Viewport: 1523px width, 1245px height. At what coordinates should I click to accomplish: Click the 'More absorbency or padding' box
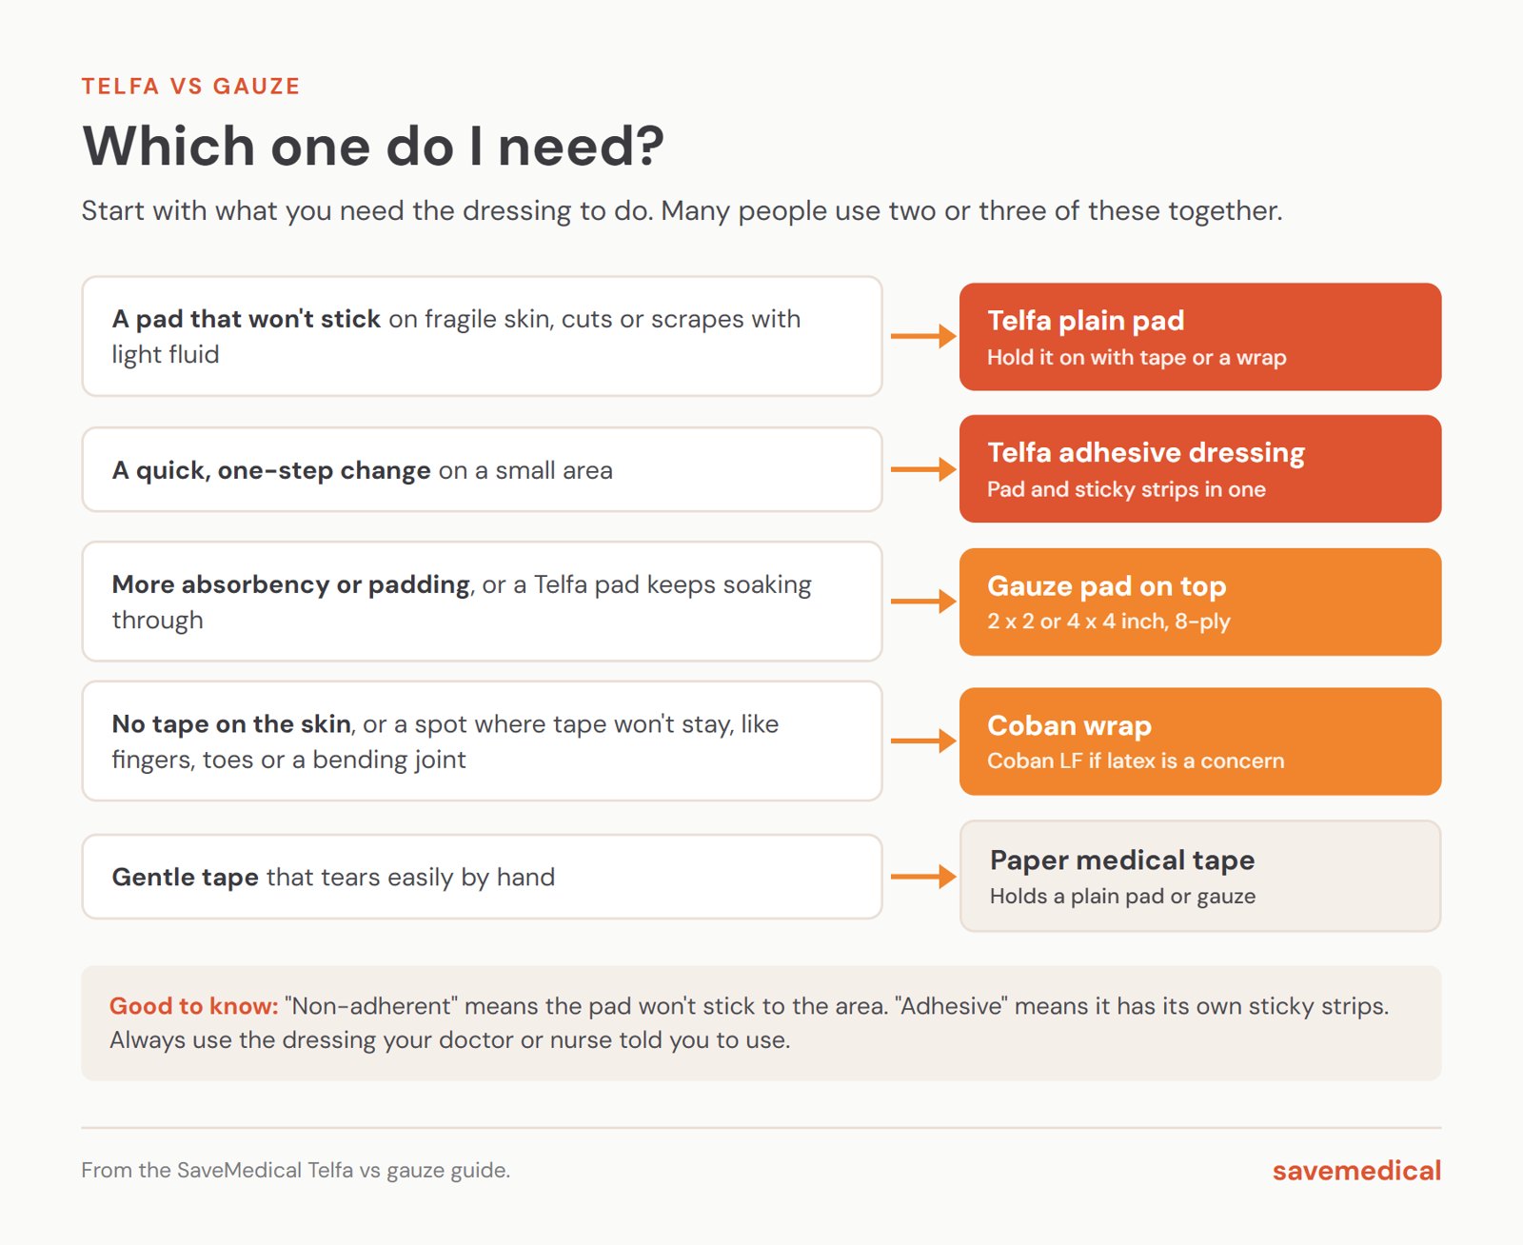[483, 602]
